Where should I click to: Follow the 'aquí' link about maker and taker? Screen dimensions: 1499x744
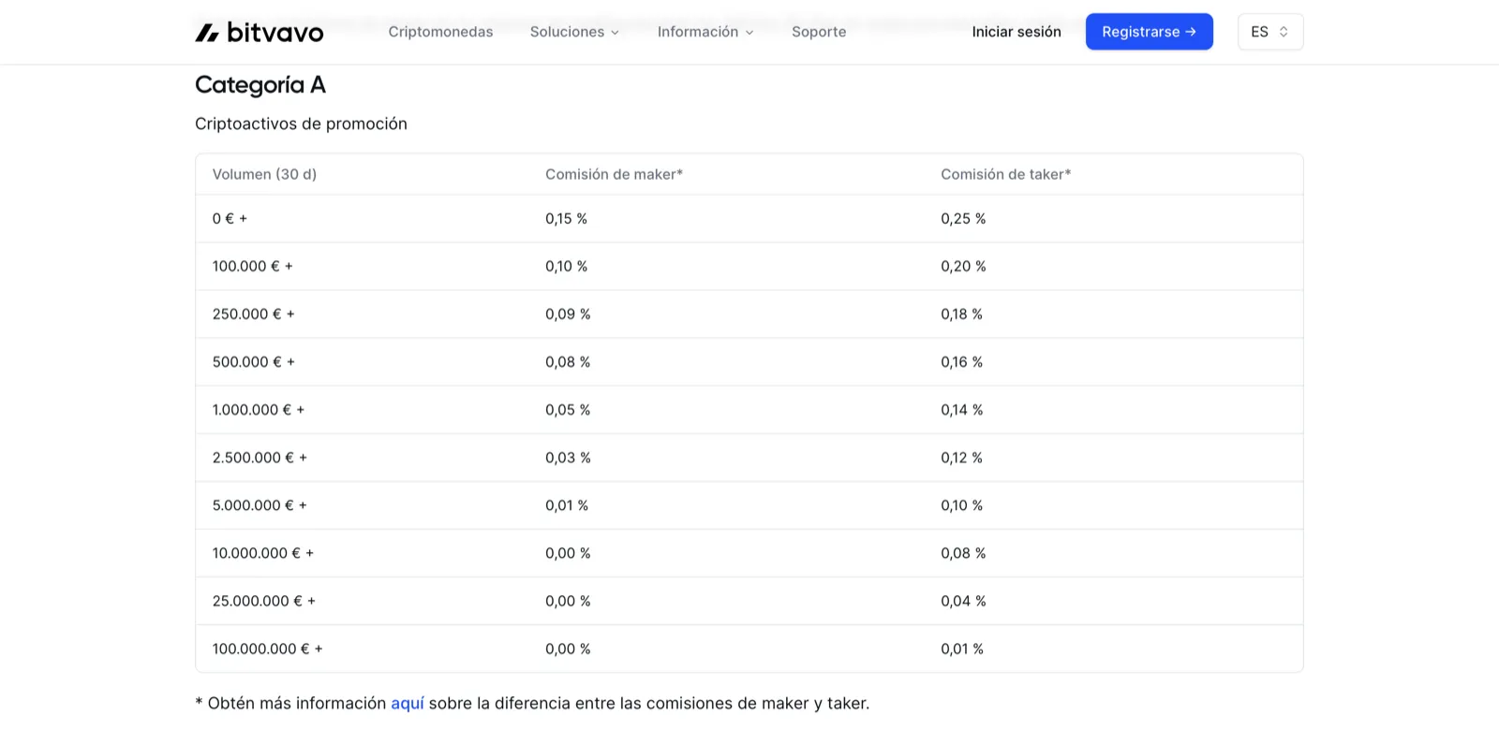click(x=408, y=703)
